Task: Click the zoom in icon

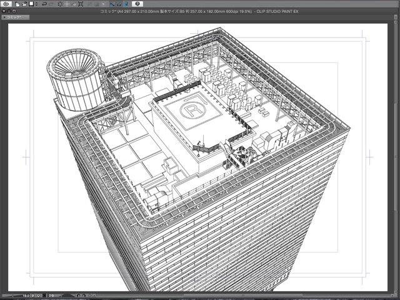Action: 39,296
